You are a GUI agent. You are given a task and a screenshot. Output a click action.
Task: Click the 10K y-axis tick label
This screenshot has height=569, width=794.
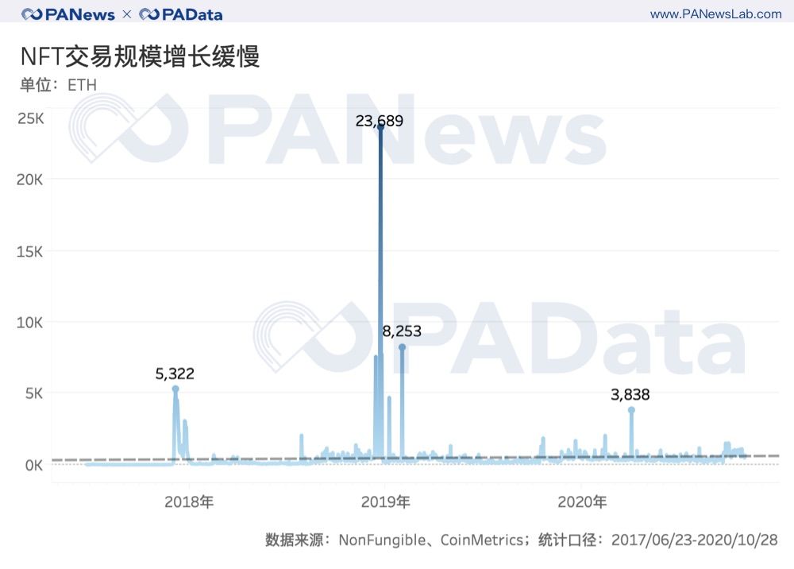(x=30, y=323)
